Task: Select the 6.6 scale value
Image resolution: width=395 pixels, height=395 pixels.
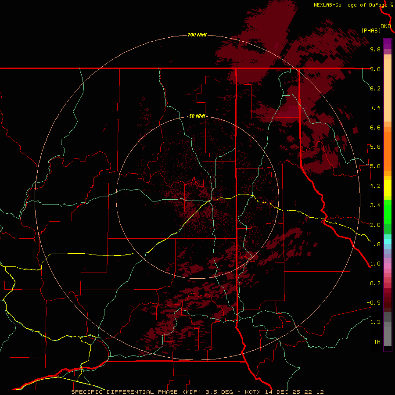Action: tap(375, 127)
